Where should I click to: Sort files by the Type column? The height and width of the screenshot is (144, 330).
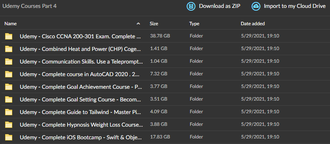tap(194, 24)
